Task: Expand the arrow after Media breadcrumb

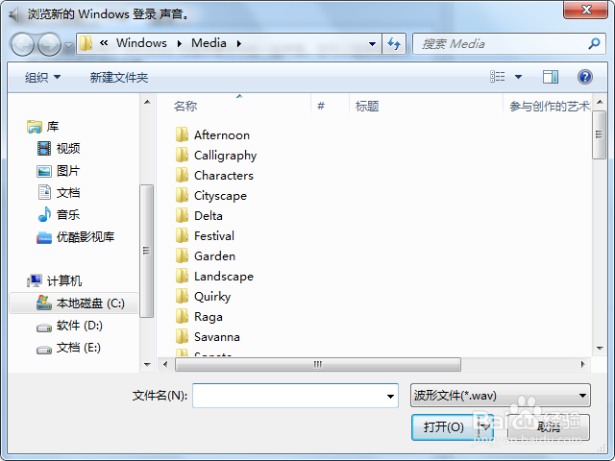Action: pos(239,43)
